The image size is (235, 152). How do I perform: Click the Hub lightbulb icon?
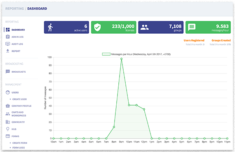click(x=8, y=129)
